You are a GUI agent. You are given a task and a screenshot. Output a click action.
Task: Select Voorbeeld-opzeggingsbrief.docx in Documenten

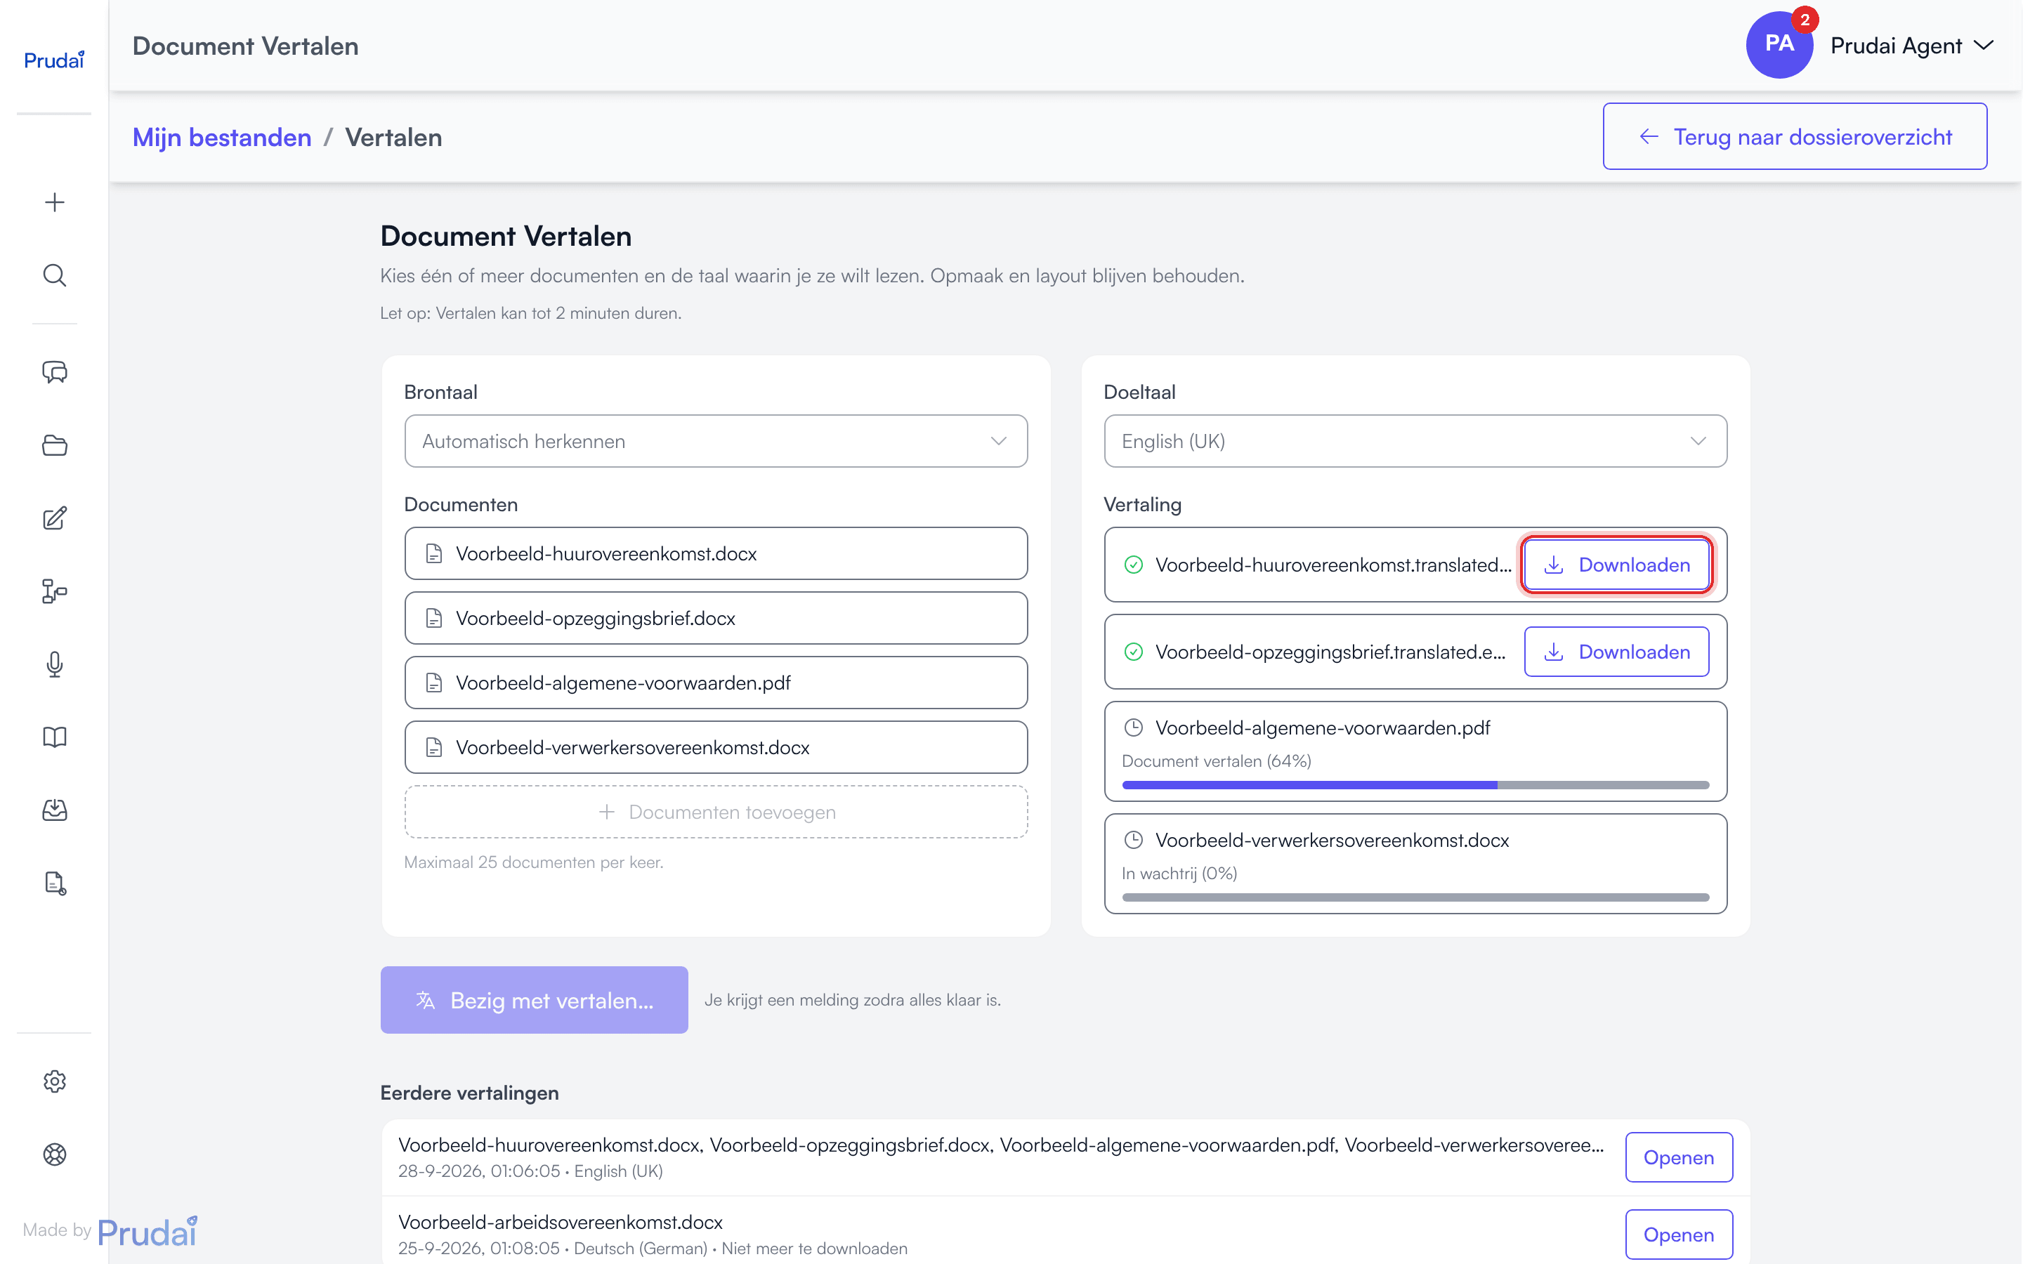point(716,618)
